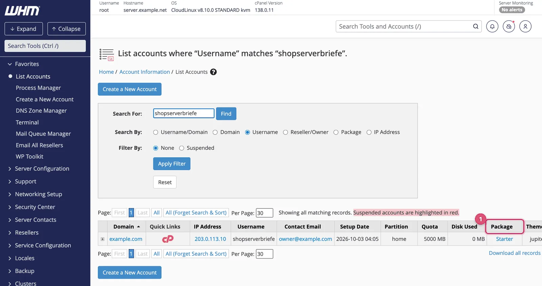Image resolution: width=542 pixels, height=286 pixels.
Task: Click Apply Filter
Action: tap(172, 164)
